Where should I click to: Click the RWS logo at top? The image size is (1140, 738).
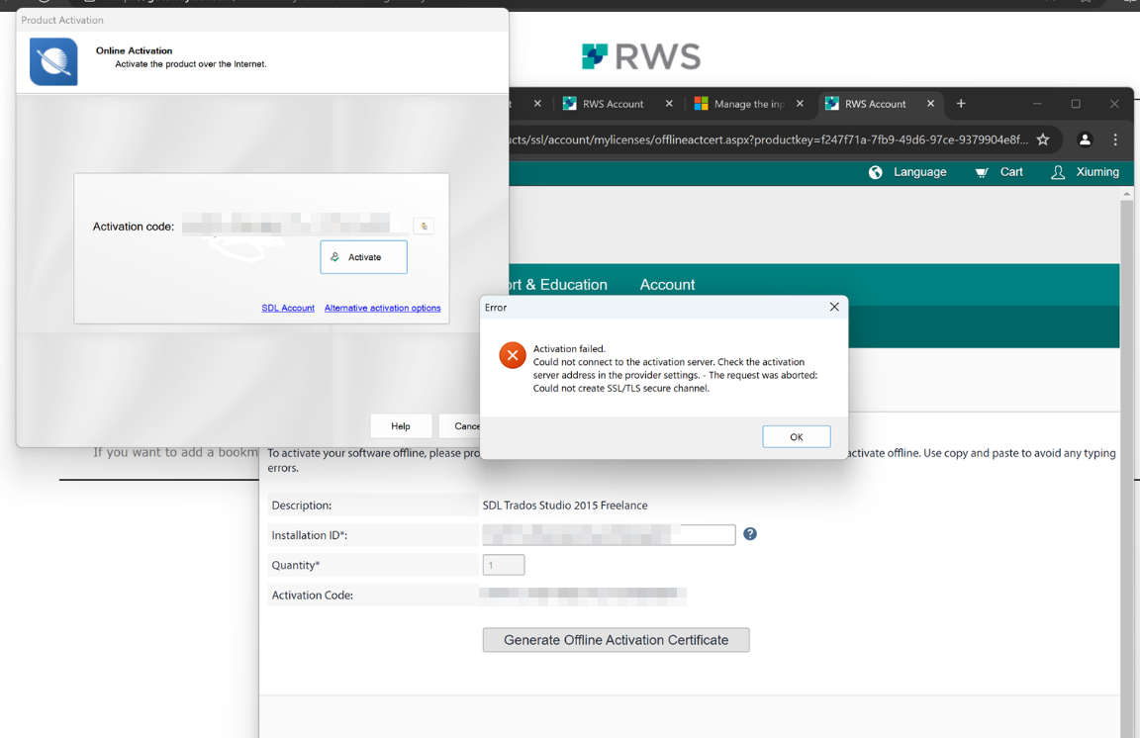(x=641, y=56)
